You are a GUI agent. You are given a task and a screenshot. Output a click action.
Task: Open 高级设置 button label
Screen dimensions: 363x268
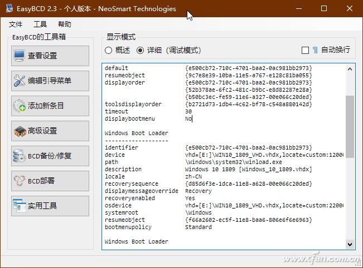click(42, 131)
